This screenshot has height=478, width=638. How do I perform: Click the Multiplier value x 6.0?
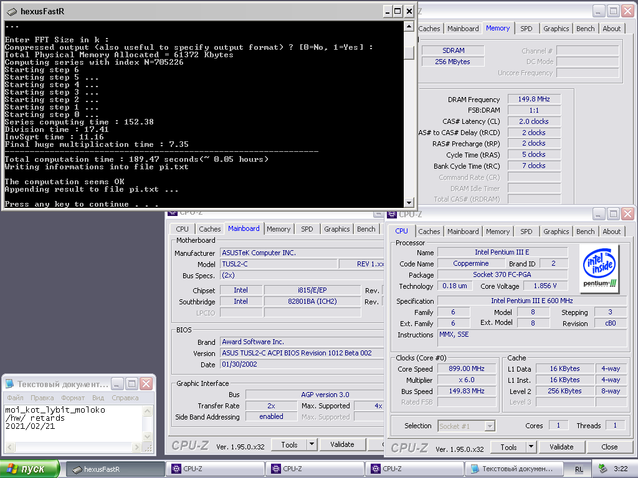coord(466,380)
